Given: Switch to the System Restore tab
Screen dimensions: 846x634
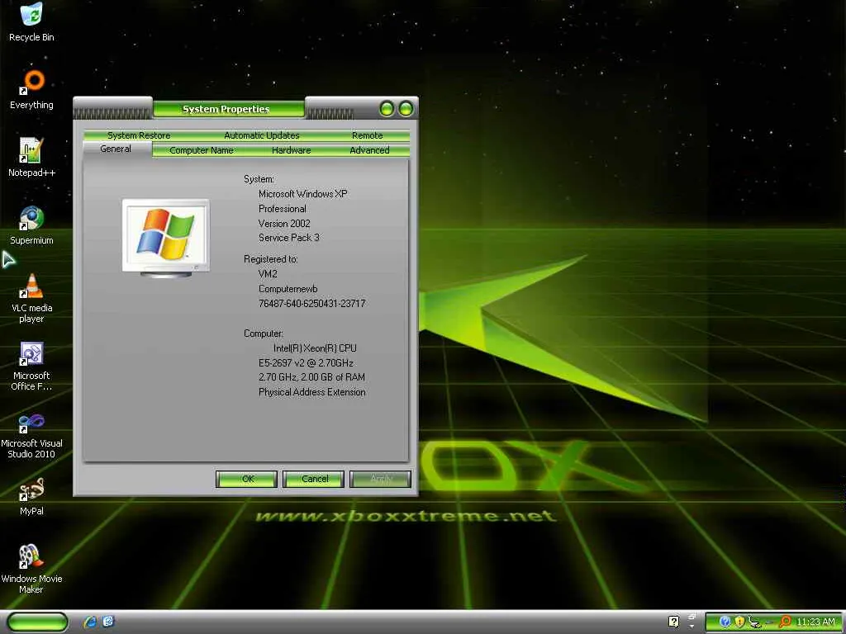Looking at the screenshot, I should coord(139,135).
